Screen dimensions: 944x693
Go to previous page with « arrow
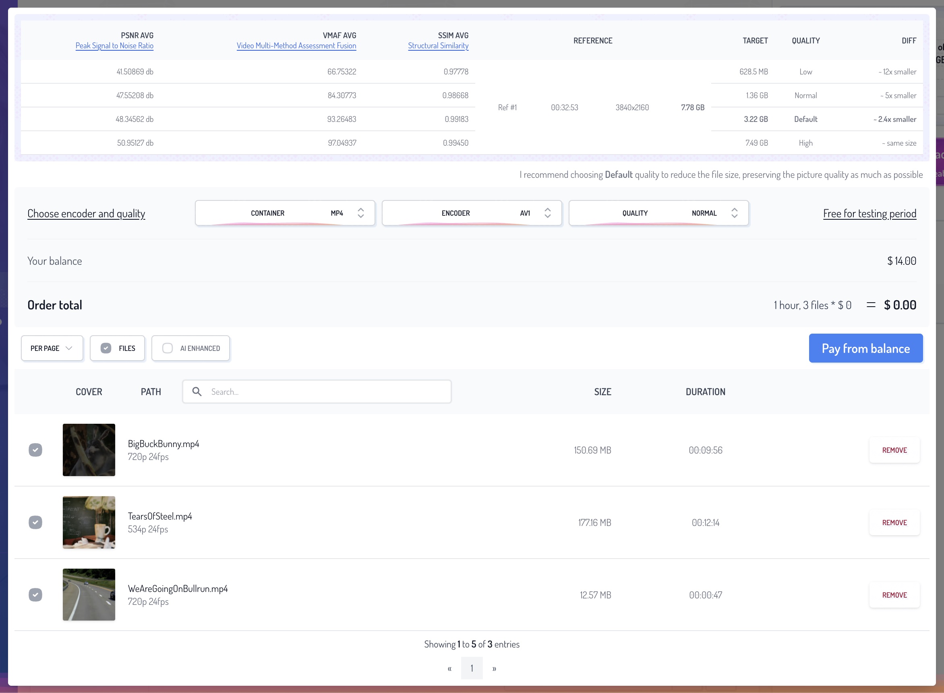[449, 668]
